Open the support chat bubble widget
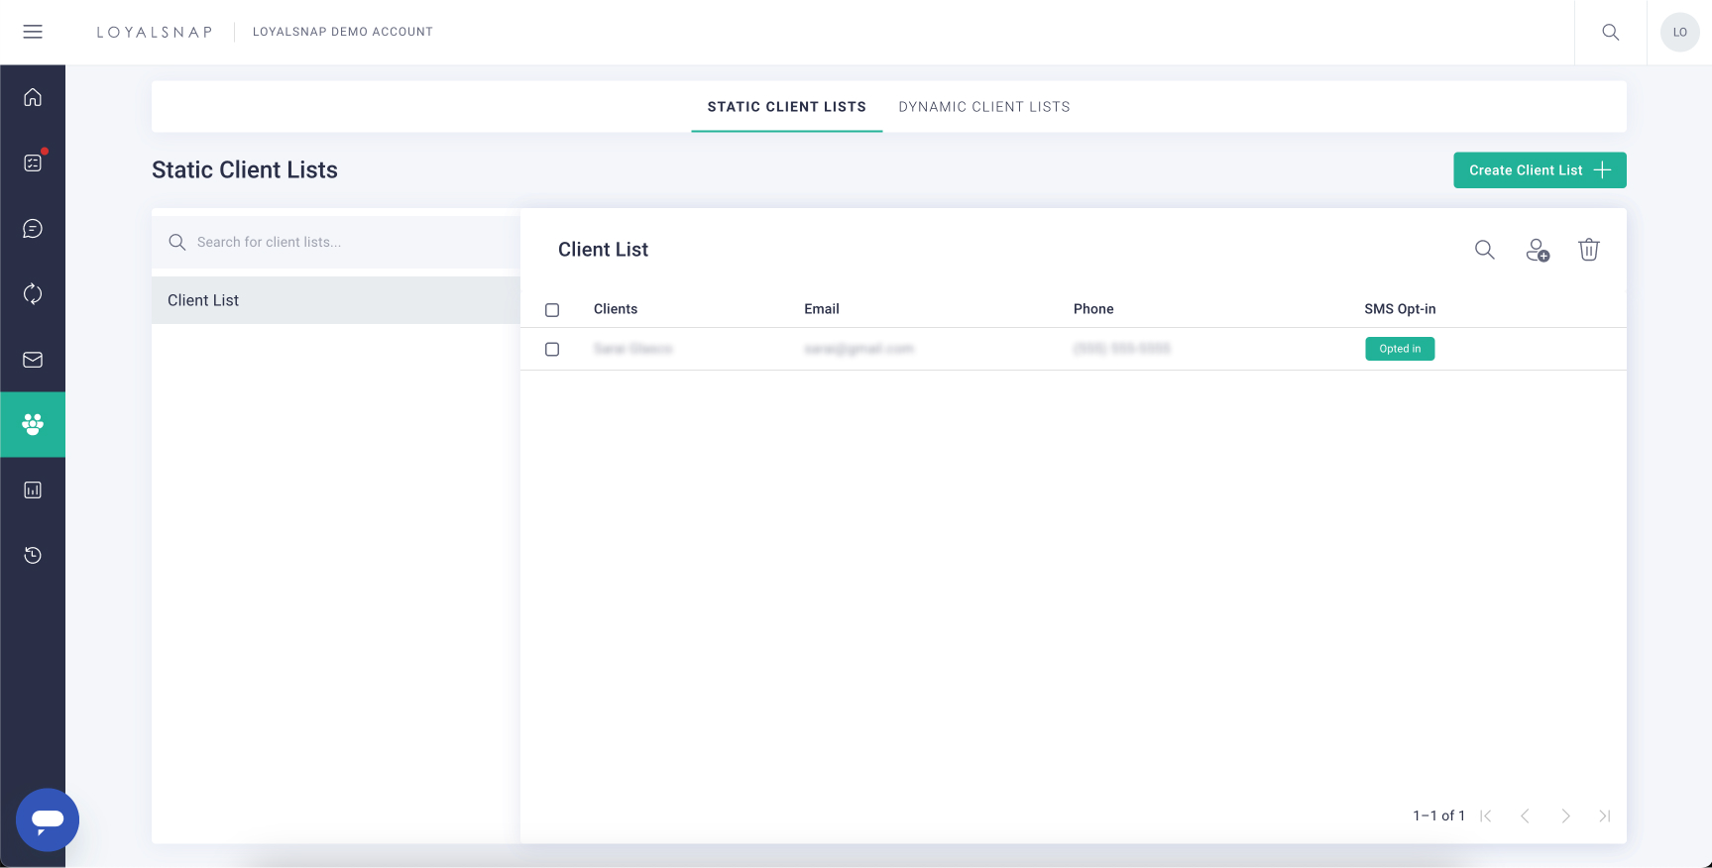 48,819
